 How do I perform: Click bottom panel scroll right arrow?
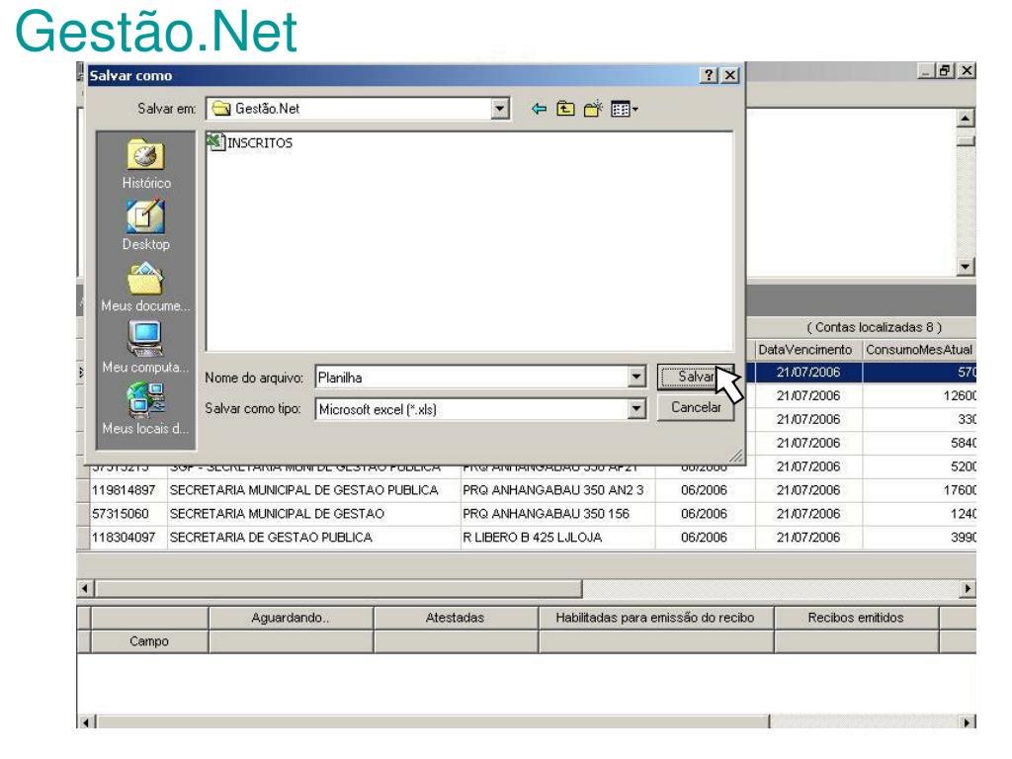pos(967,721)
